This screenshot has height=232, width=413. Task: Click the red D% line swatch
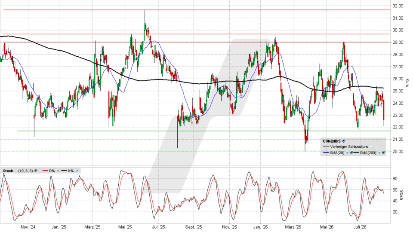(45, 171)
